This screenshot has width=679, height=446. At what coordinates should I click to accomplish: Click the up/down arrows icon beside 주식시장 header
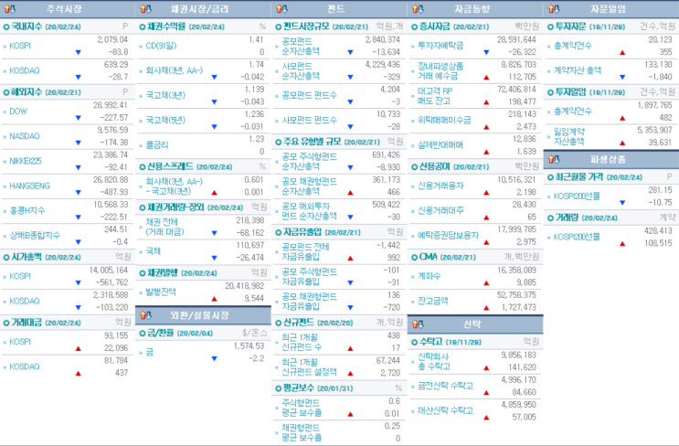coord(10,8)
